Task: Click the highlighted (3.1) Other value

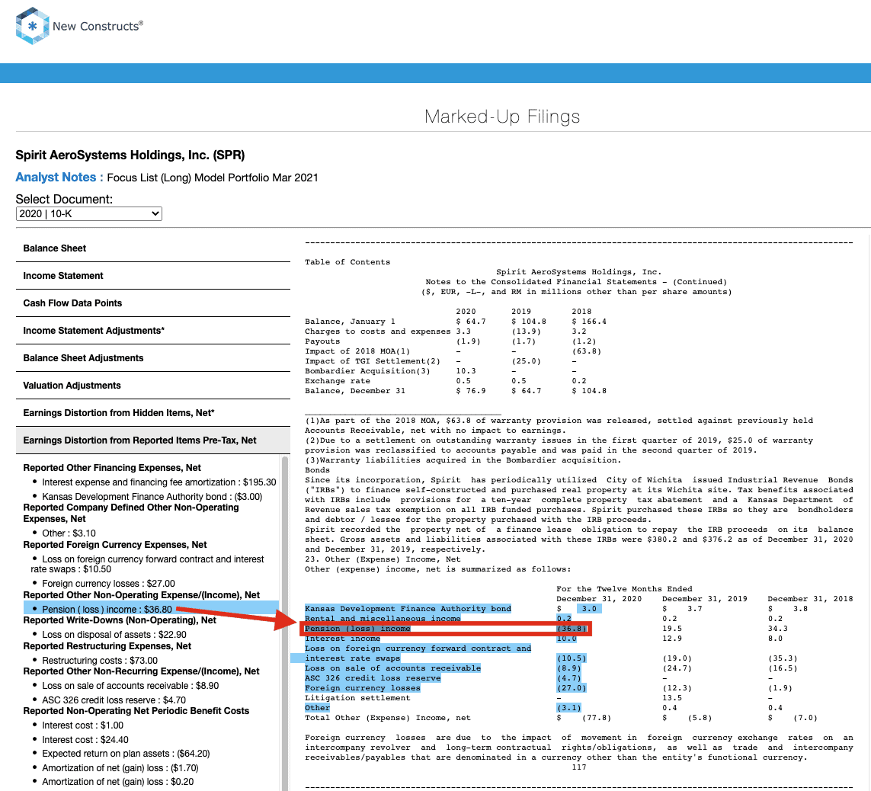Action: pyautogui.click(x=568, y=708)
